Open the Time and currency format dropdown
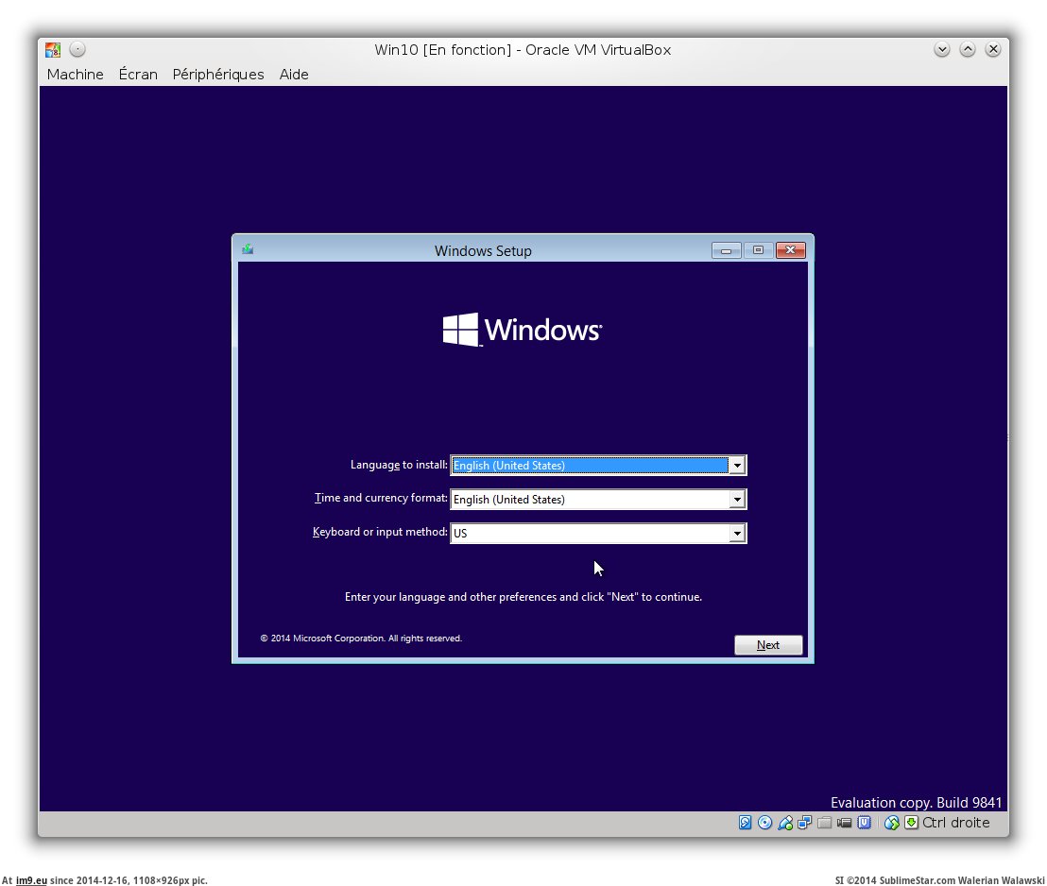The width and height of the screenshot is (1047, 886). point(737,500)
